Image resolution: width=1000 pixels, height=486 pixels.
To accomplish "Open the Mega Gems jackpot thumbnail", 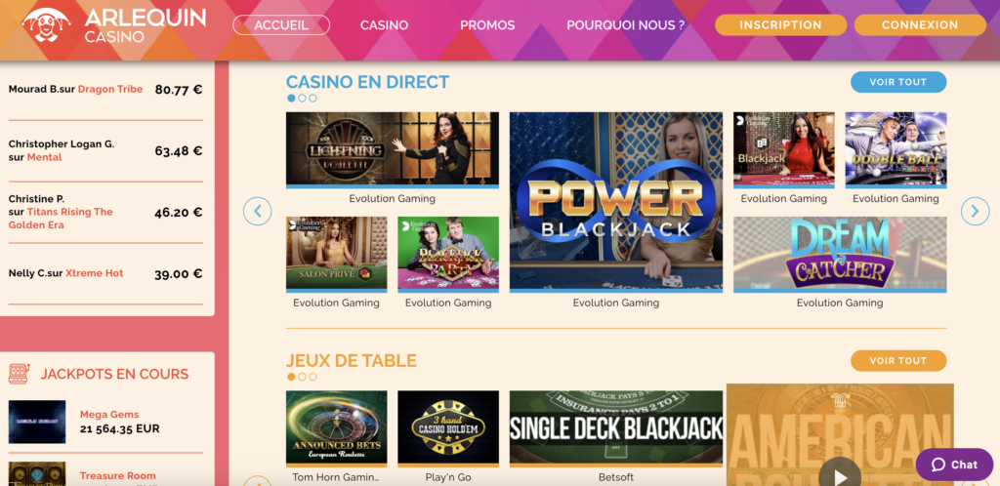I will point(37,422).
